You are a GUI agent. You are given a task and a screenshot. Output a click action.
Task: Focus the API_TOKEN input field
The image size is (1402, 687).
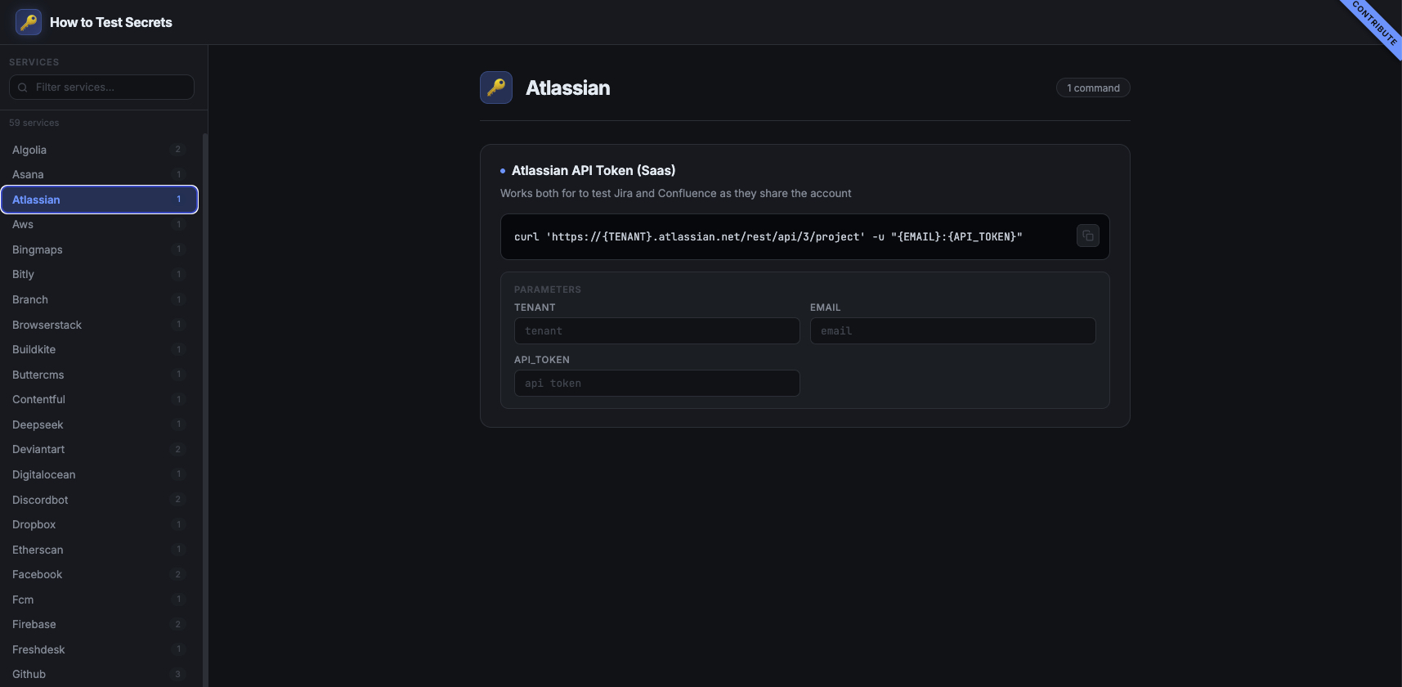tap(657, 384)
